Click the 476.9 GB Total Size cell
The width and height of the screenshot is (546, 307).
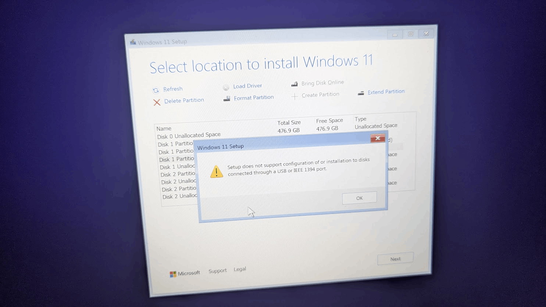(289, 130)
